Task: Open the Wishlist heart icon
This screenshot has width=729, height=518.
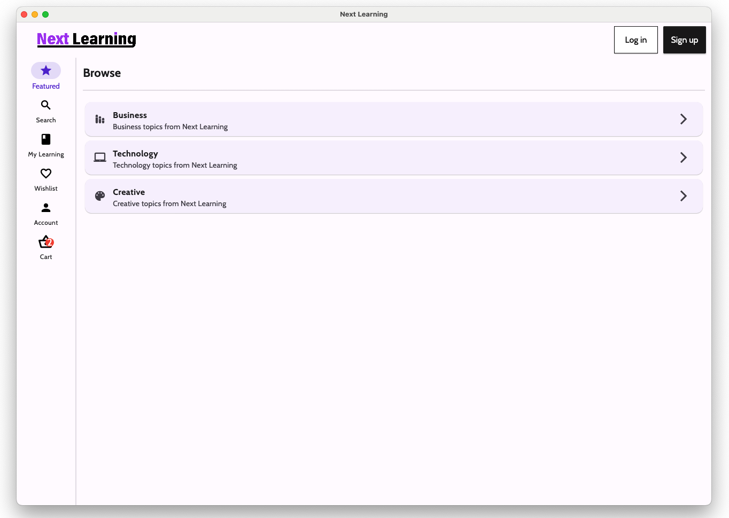Action: [46, 174]
